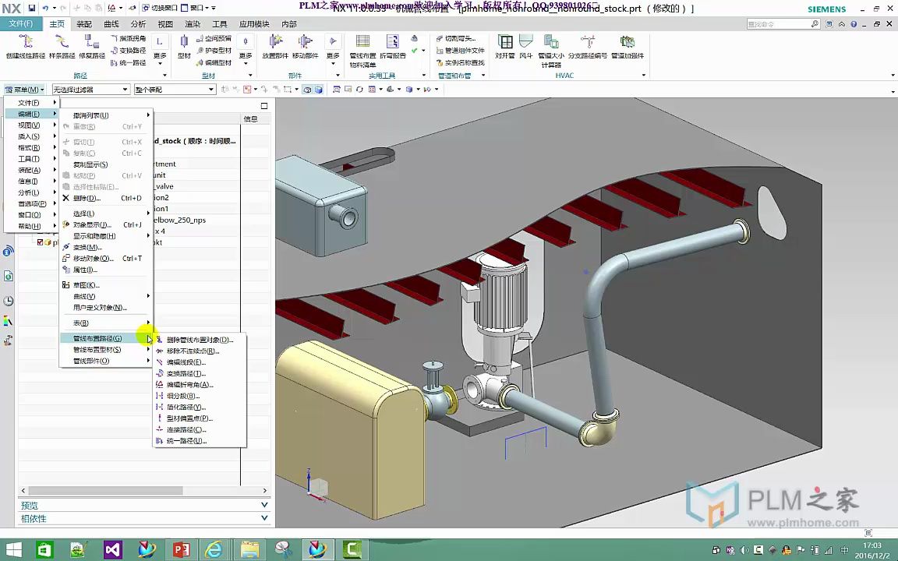Select 简化路径(Y) in the routing path submenu

tap(186, 408)
